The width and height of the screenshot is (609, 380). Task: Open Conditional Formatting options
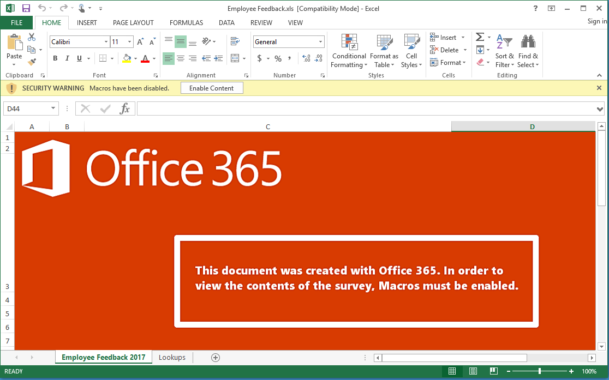pos(349,51)
